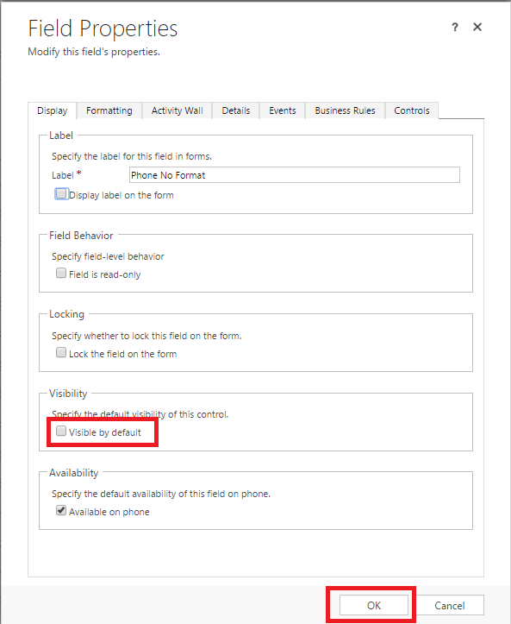The height and width of the screenshot is (624, 511).
Task: Open the help question mark icon
Action: click(455, 27)
